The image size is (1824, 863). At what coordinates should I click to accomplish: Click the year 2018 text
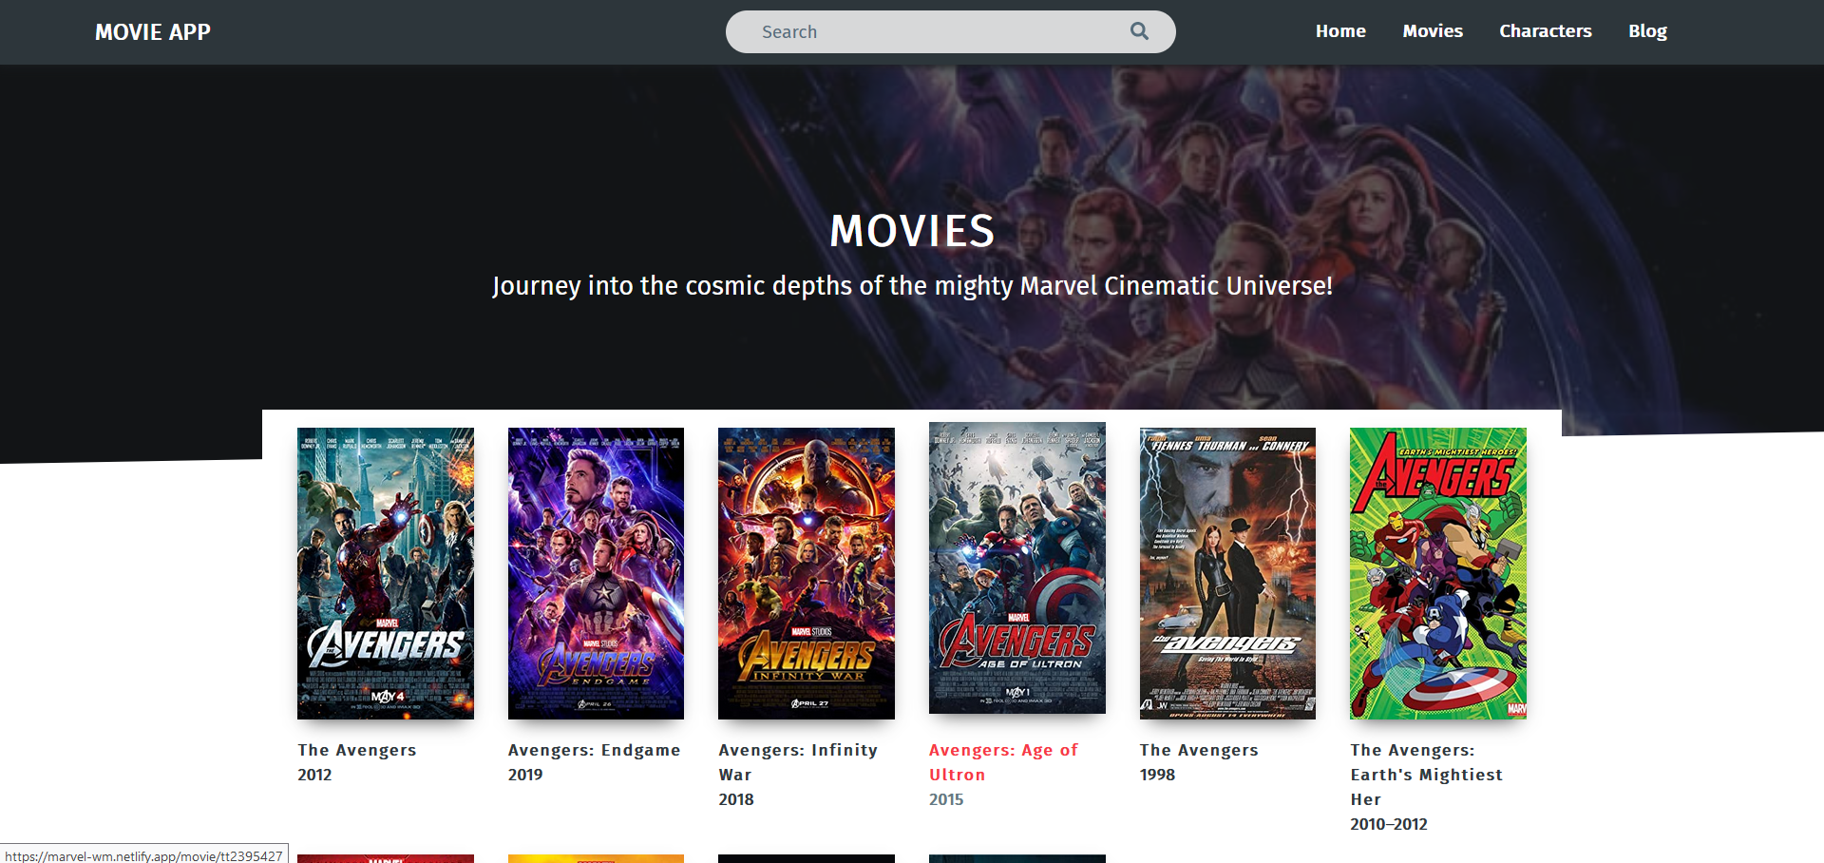pos(736,799)
